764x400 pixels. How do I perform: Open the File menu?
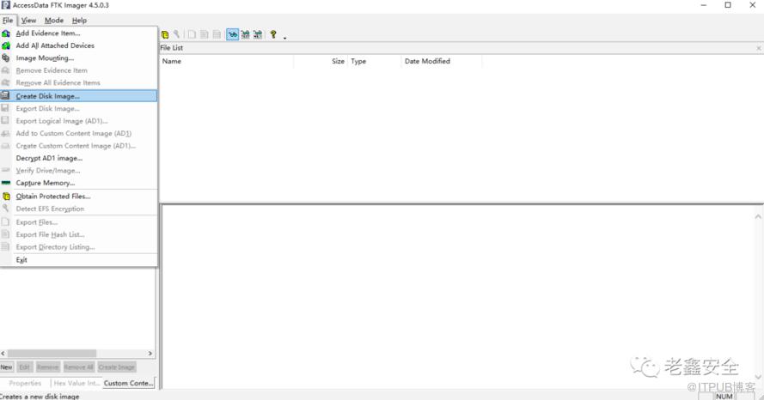click(x=8, y=21)
